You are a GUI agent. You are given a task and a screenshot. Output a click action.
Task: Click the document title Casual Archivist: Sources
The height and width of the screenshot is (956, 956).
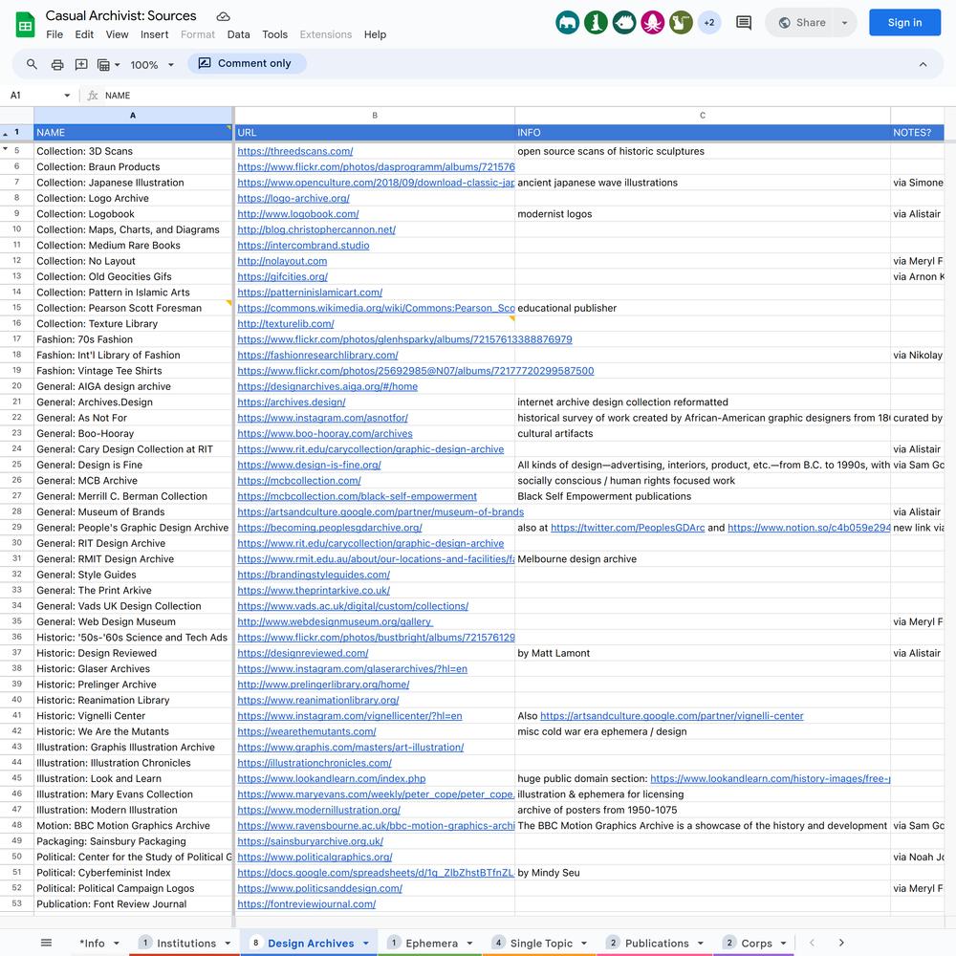click(120, 16)
